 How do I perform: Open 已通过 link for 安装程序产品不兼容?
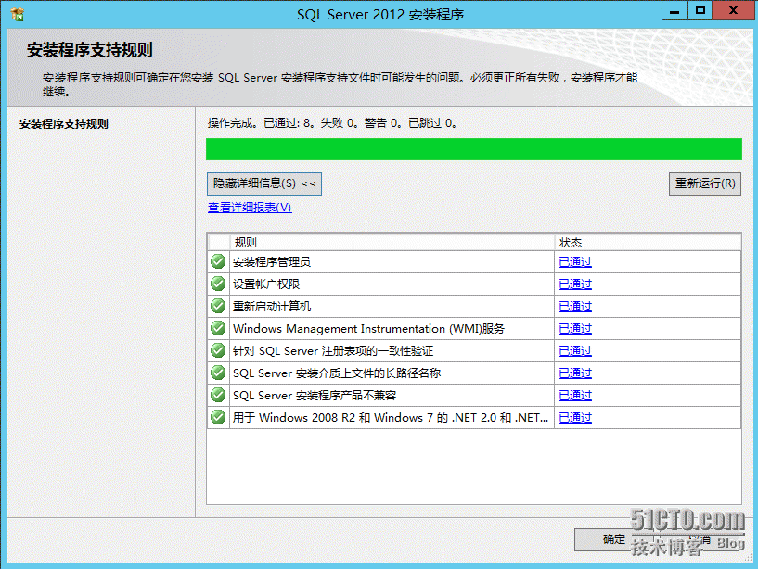(575, 395)
